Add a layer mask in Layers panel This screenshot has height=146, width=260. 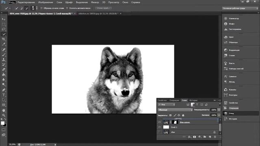(195, 137)
